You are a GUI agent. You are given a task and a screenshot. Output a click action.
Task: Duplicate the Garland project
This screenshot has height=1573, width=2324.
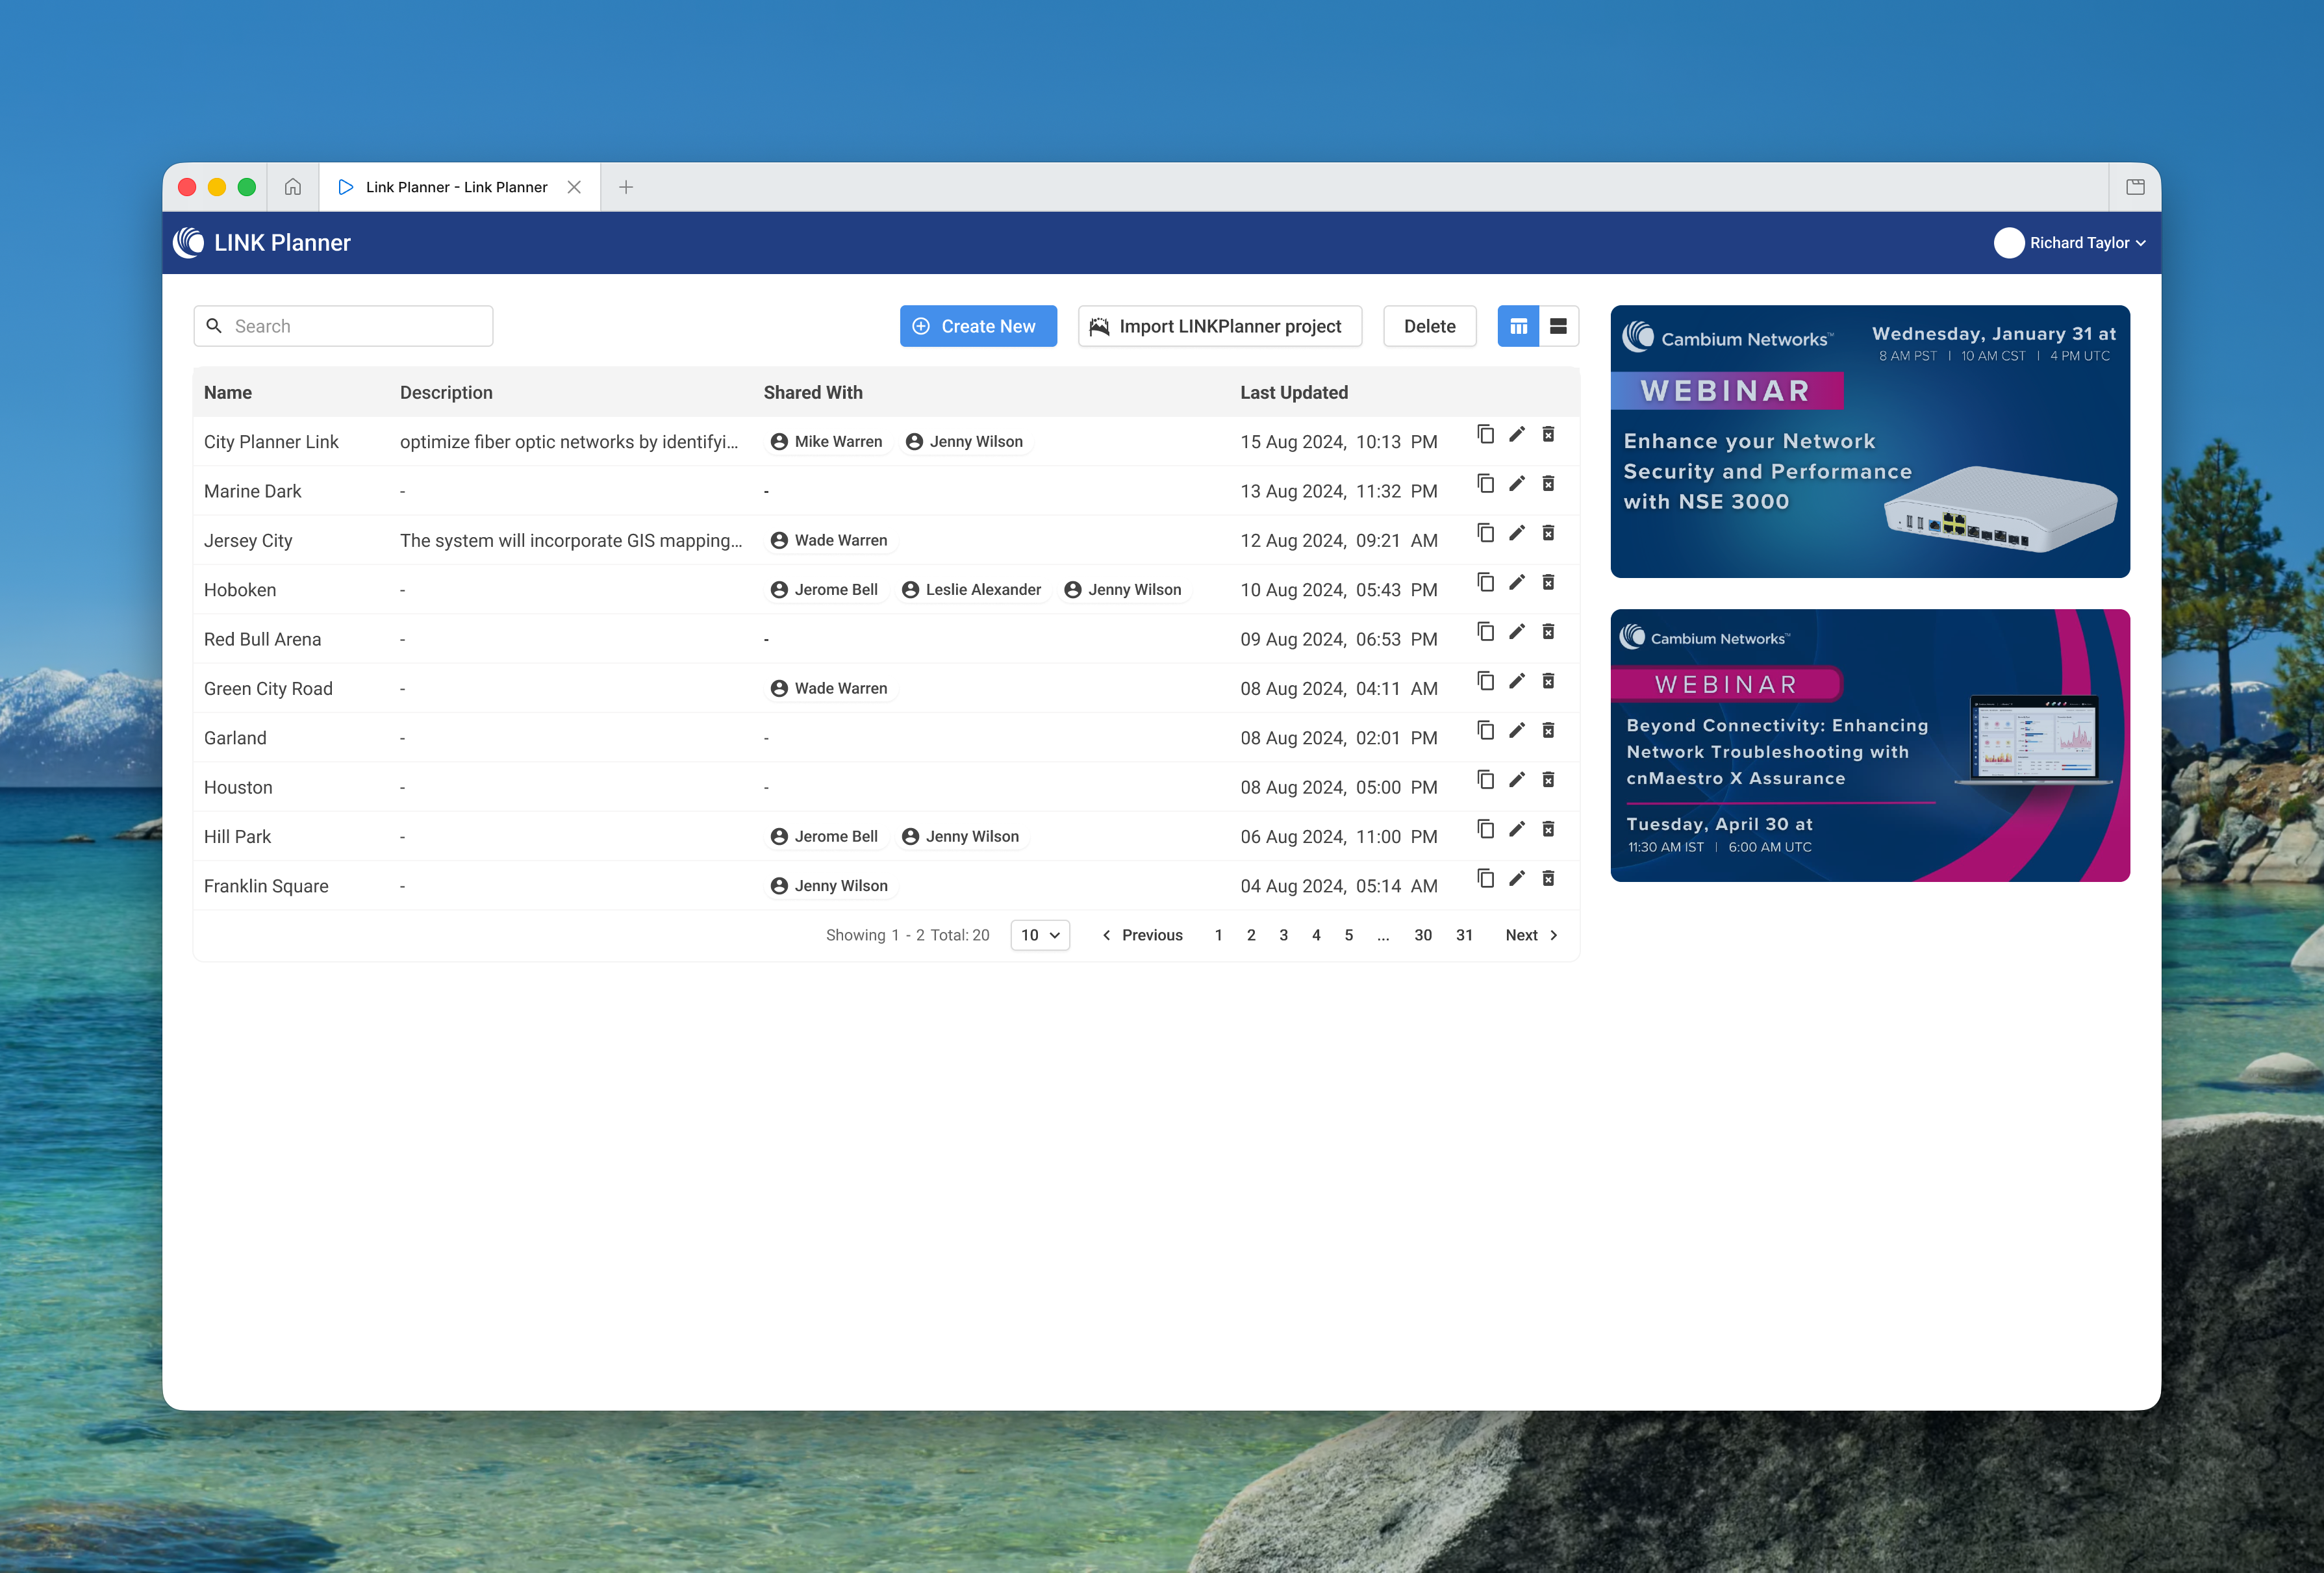click(x=1486, y=730)
